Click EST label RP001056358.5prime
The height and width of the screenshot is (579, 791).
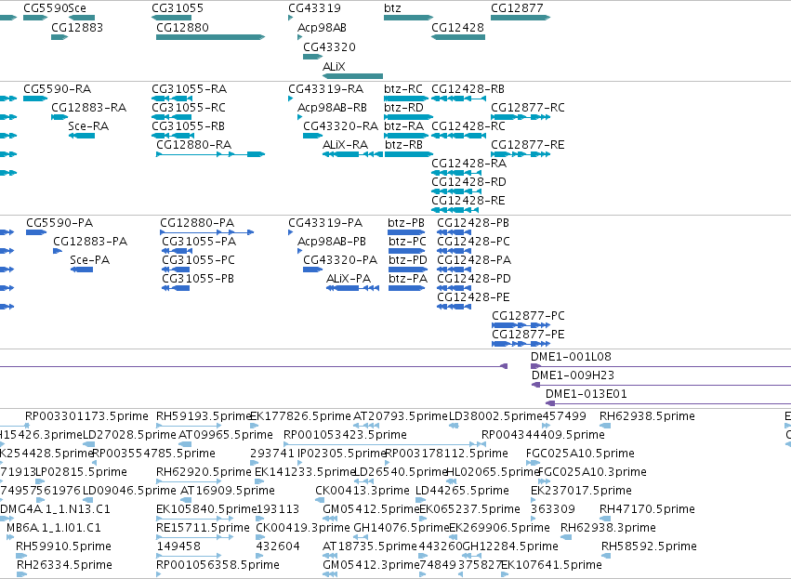click(x=218, y=565)
